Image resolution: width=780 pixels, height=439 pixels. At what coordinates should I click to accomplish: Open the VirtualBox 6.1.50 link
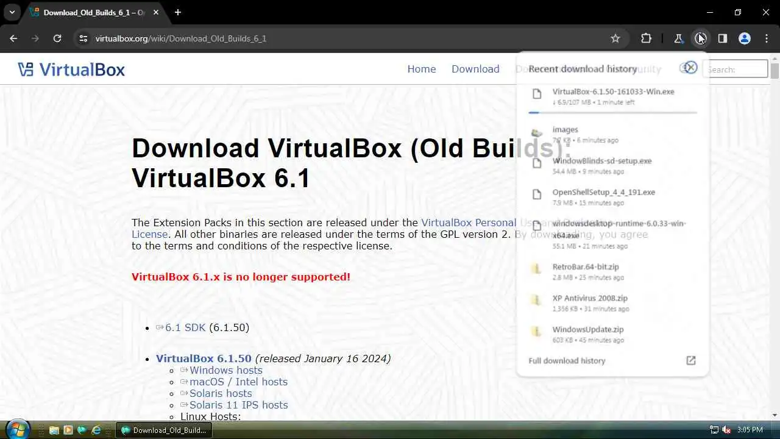204,359
